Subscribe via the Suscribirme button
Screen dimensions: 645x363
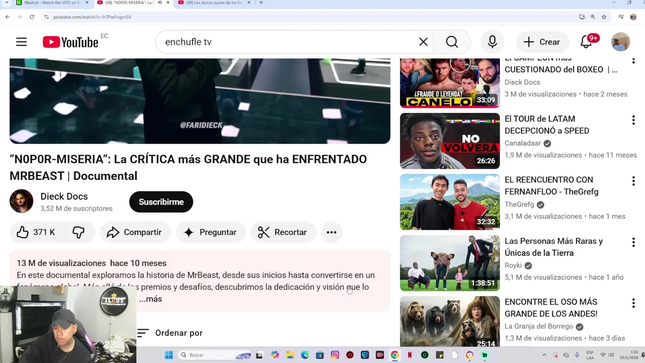tap(161, 202)
